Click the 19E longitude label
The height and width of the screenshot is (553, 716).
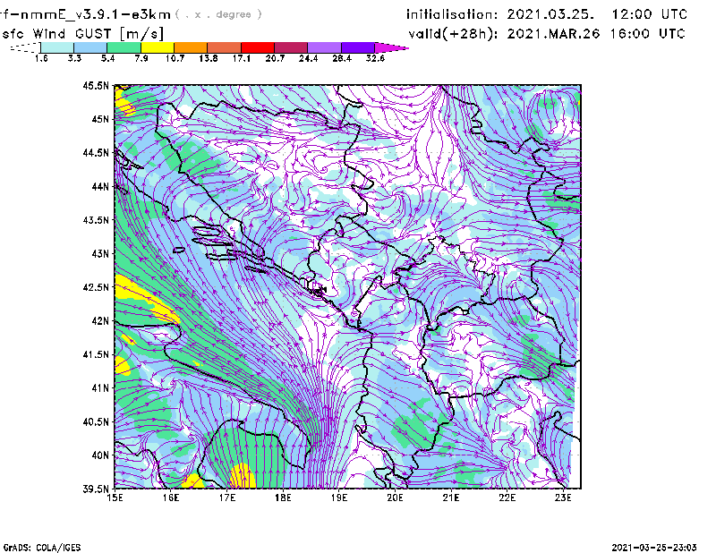(339, 498)
